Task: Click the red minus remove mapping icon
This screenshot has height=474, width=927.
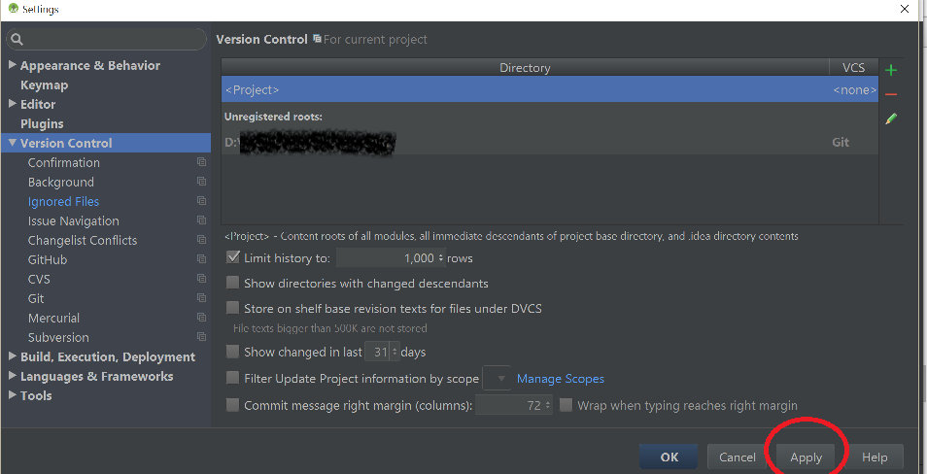Action: (891, 94)
